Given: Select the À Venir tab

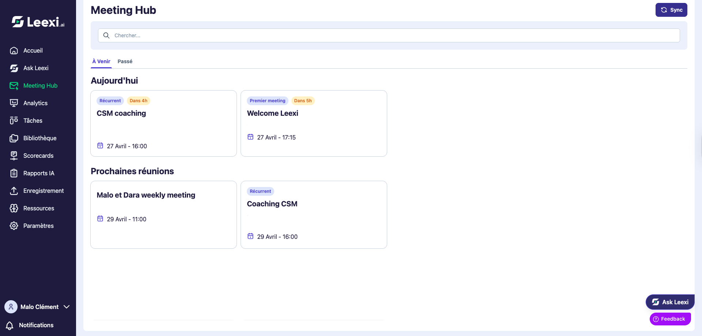Looking at the screenshot, I should tap(101, 61).
